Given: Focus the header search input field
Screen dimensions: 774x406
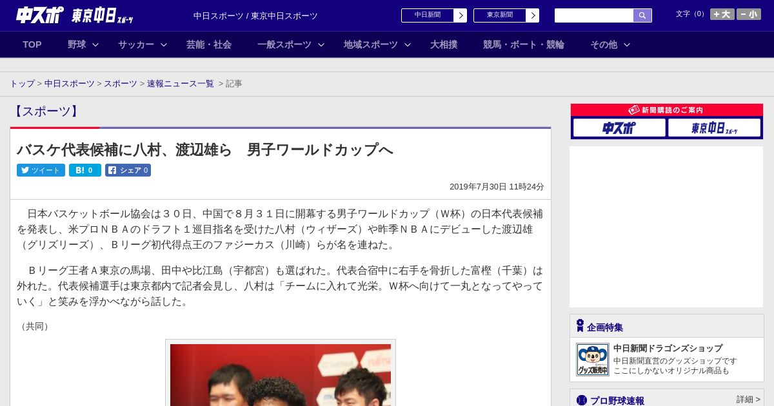Looking at the screenshot, I should (x=594, y=15).
